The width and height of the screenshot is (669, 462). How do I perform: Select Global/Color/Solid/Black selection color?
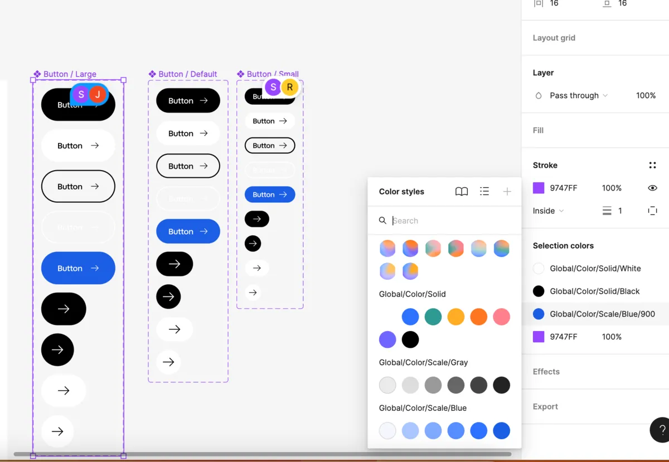[x=594, y=291]
